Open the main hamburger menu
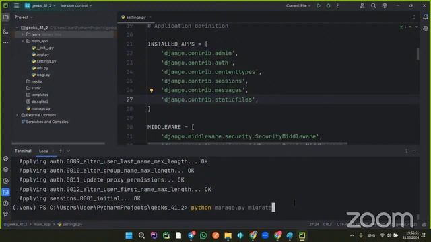This screenshot has width=431, height=242. (x=16, y=5)
